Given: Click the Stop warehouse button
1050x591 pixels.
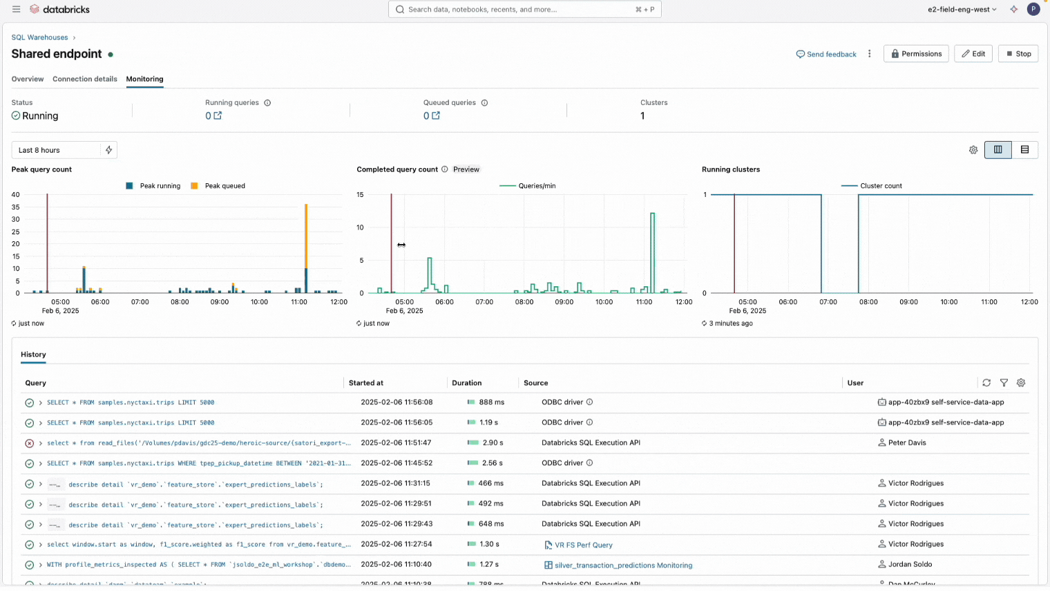Looking at the screenshot, I should coord(1018,54).
